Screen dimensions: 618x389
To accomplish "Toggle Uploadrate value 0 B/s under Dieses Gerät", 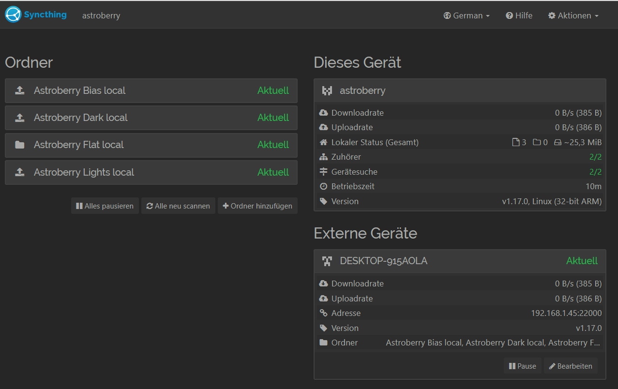I will 578,127.
